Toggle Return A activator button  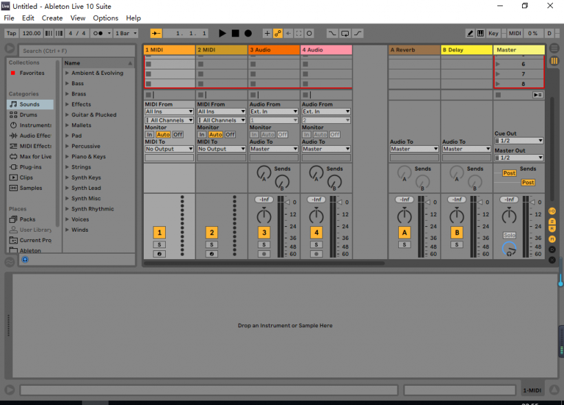[x=404, y=232]
